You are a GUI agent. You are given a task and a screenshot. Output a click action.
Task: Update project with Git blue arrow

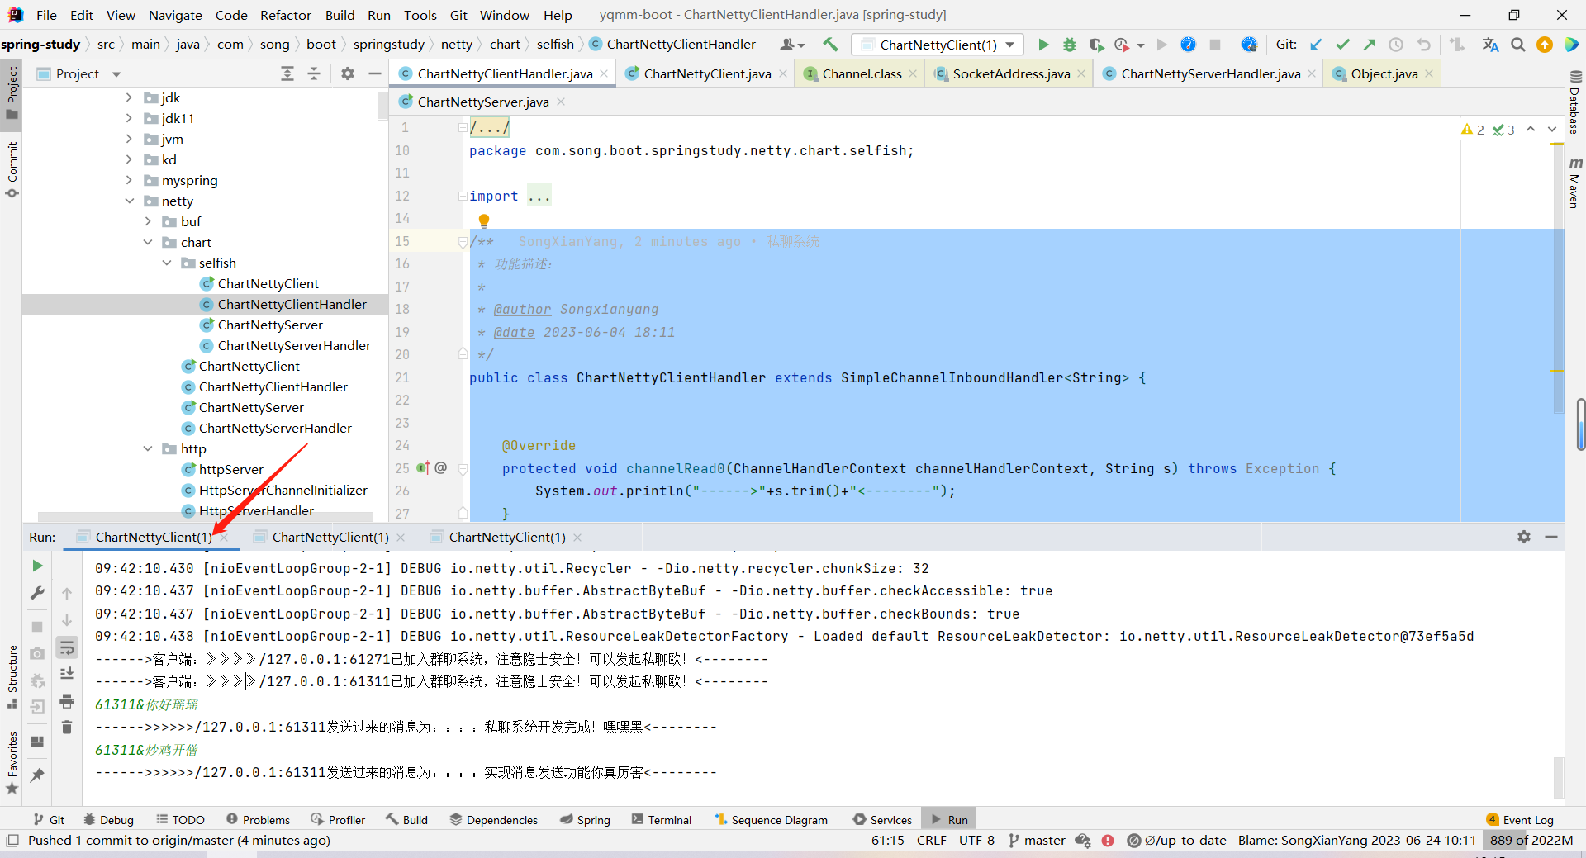tap(1316, 45)
